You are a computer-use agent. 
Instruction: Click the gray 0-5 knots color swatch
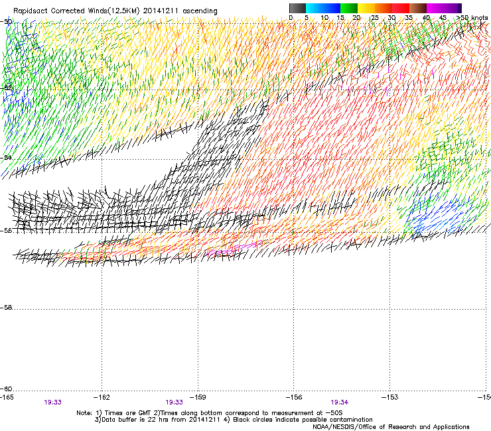(x=297, y=8)
